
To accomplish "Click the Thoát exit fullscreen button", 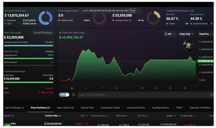I will (x=132, y=10).
